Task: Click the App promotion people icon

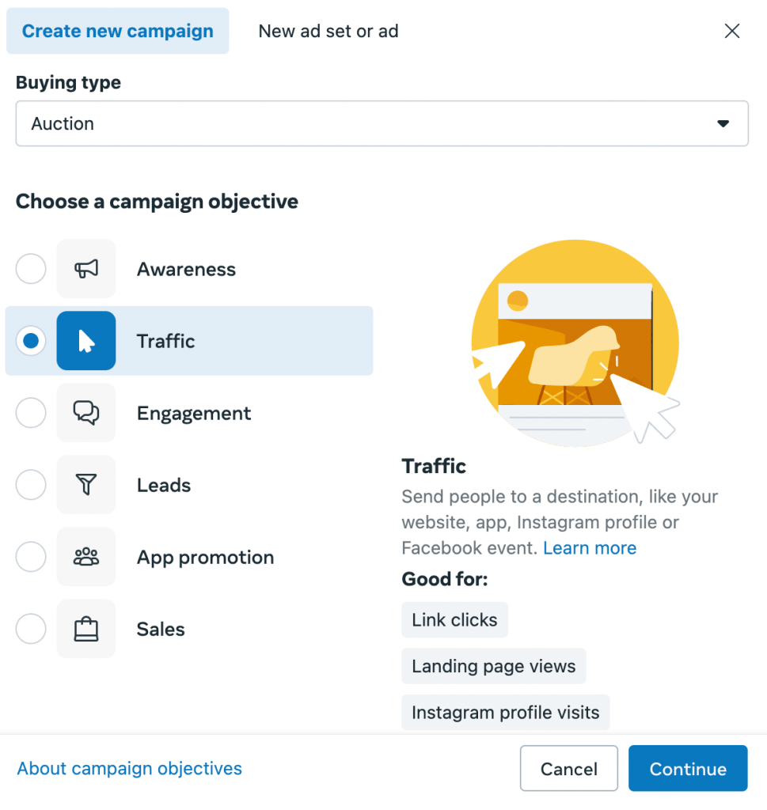Action: coord(86,557)
